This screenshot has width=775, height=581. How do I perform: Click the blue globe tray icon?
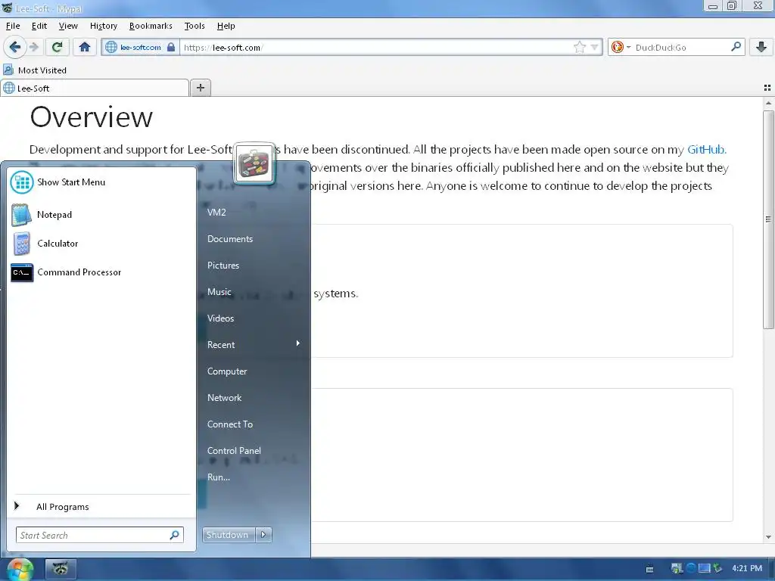pos(691,568)
